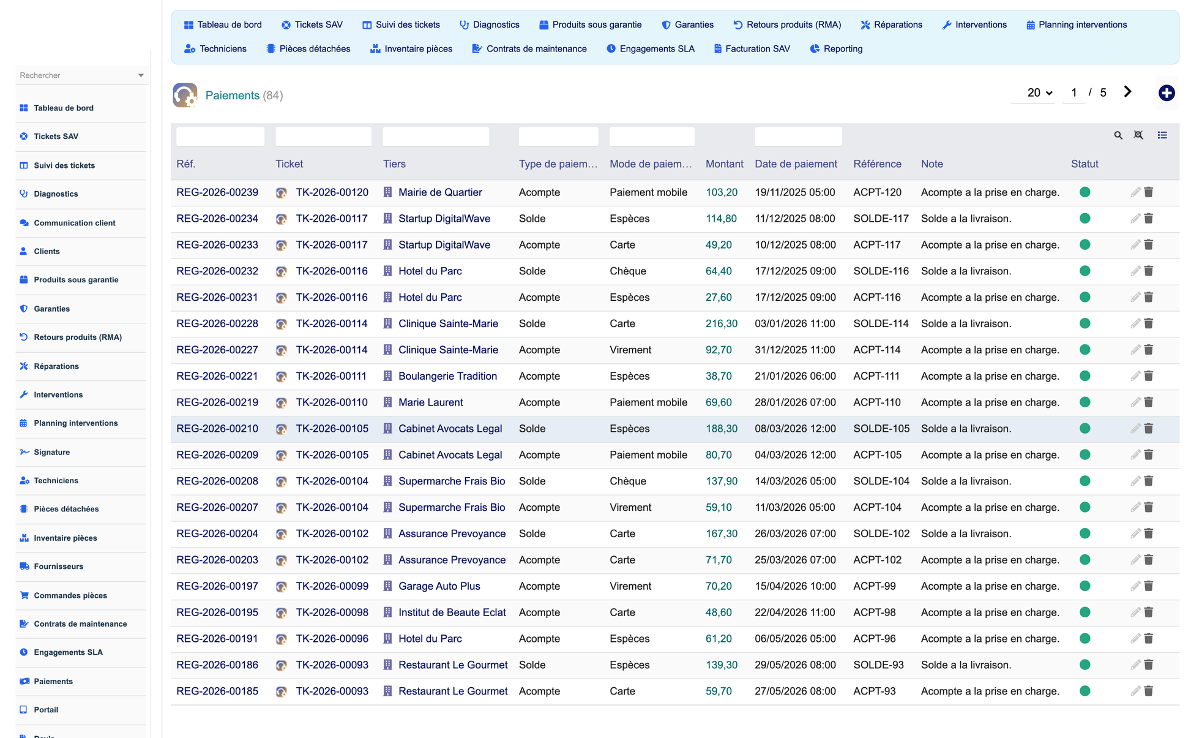Click the Date de paiement filter field
This screenshot has width=1191, height=738.
798,136
